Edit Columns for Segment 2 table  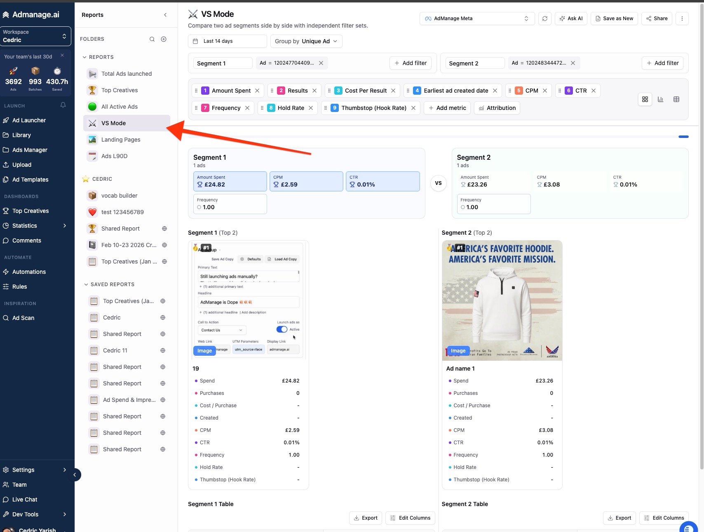[664, 518]
